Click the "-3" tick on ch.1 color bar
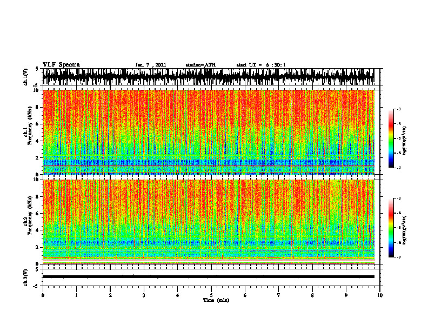This screenshot has height=331, width=428. click(x=399, y=109)
